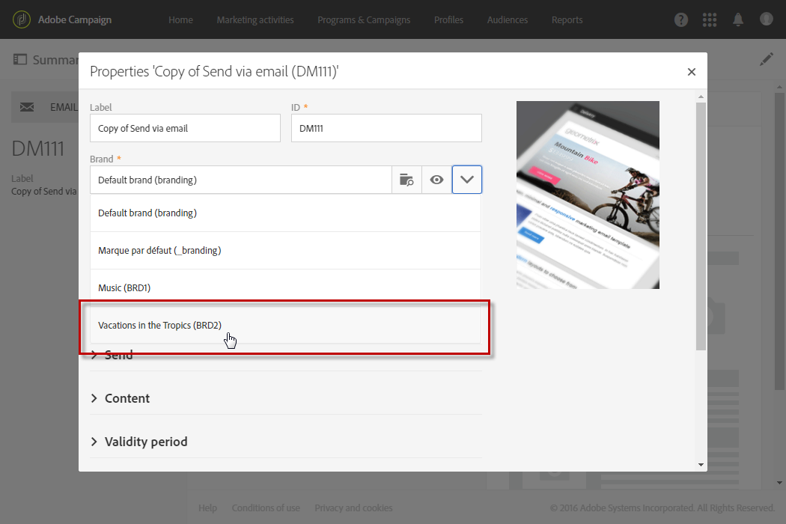
Task: Open Marketing activities menu
Action: pyautogui.click(x=255, y=20)
